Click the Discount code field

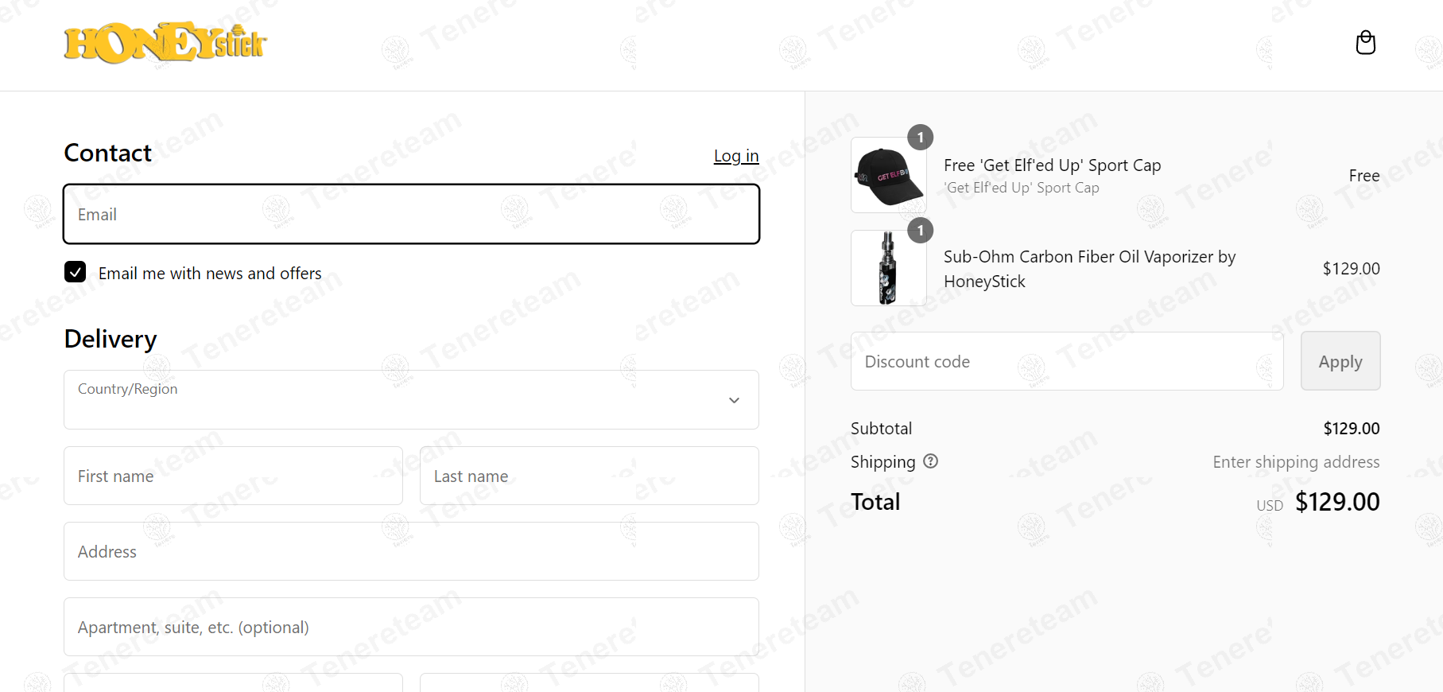(1066, 361)
